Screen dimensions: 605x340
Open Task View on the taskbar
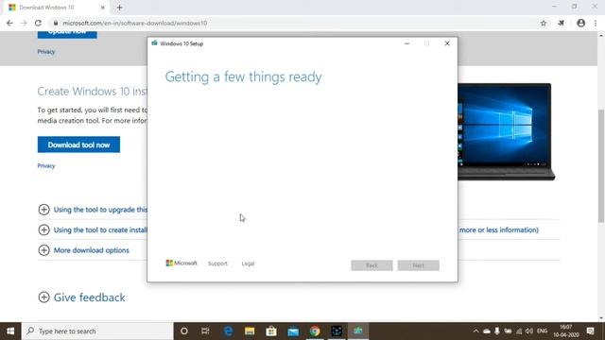(205, 331)
